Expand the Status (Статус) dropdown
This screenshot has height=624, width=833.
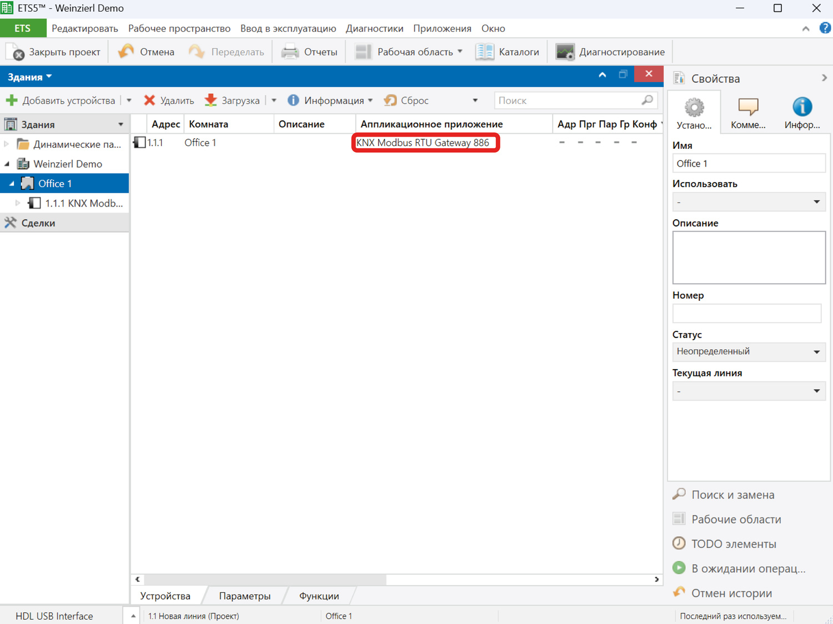click(x=816, y=352)
